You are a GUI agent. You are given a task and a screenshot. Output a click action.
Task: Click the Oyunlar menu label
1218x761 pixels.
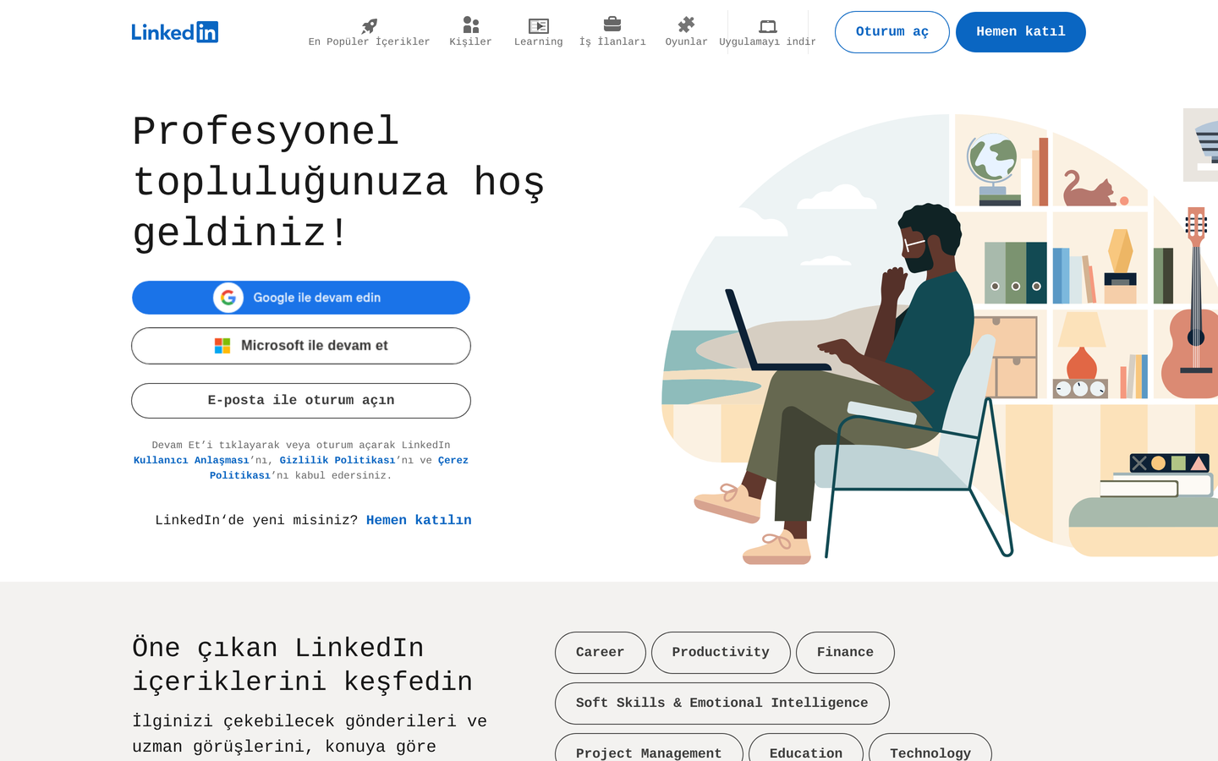[687, 42]
